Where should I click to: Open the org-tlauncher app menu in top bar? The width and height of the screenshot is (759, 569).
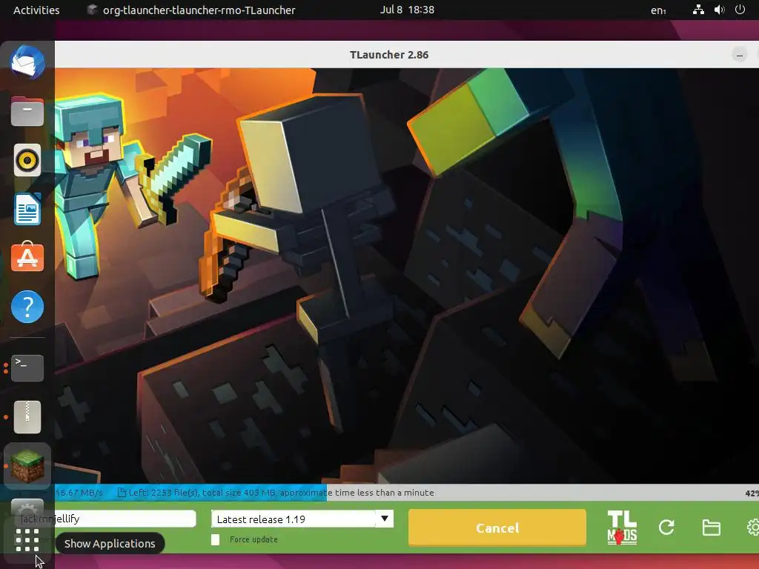[x=191, y=10]
